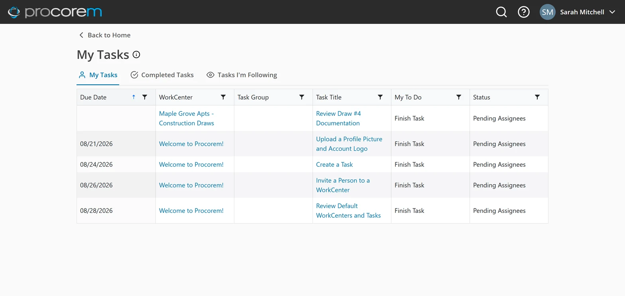
Task: Open Welcome to Procorem! in 08/24/2026 row
Action: pyautogui.click(x=191, y=164)
